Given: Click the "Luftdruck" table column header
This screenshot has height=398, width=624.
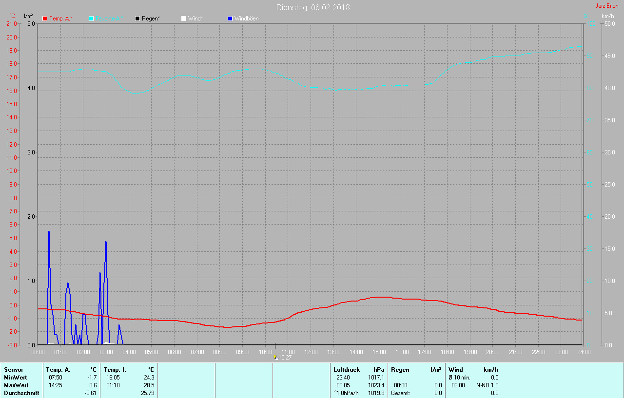Looking at the screenshot, I should pyautogui.click(x=347, y=370).
